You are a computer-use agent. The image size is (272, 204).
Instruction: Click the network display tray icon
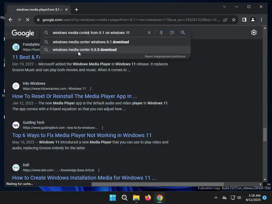pyautogui.click(x=233, y=198)
